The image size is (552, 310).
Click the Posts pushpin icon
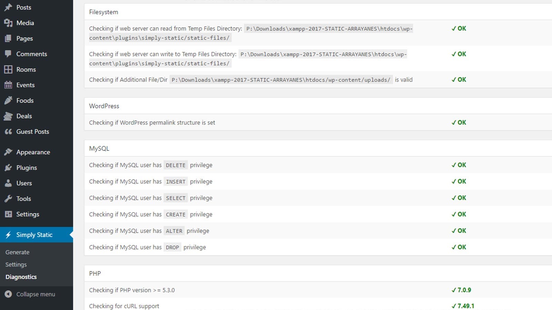point(8,7)
